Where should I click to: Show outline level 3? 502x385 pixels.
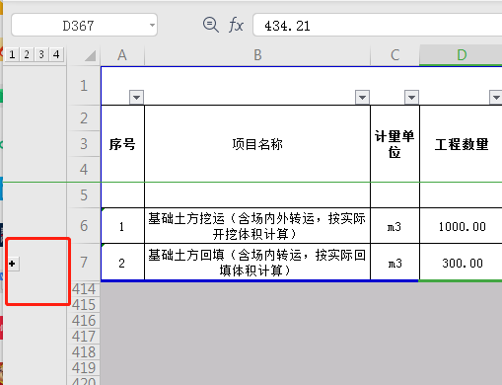point(41,54)
